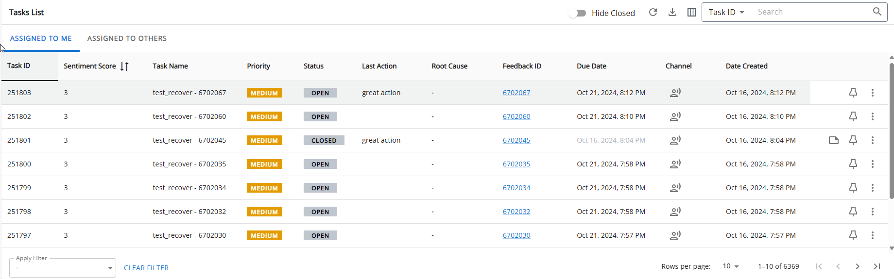Toggle the Hide Closed switch
This screenshot has height=279, width=894.
coord(577,13)
